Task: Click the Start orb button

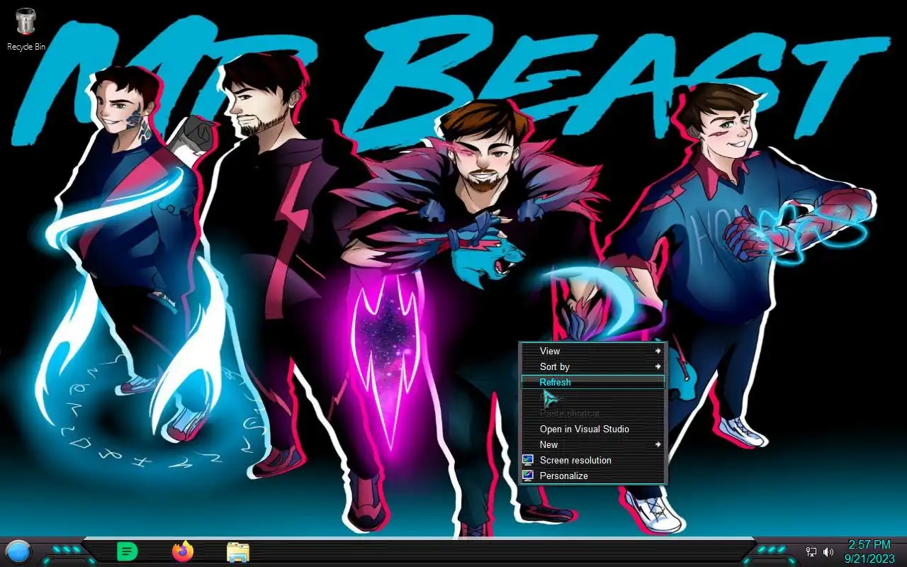Action: click(x=18, y=551)
